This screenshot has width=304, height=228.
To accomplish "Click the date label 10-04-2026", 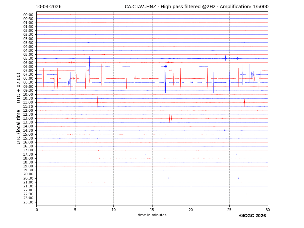I will pyautogui.click(x=49, y=7).
